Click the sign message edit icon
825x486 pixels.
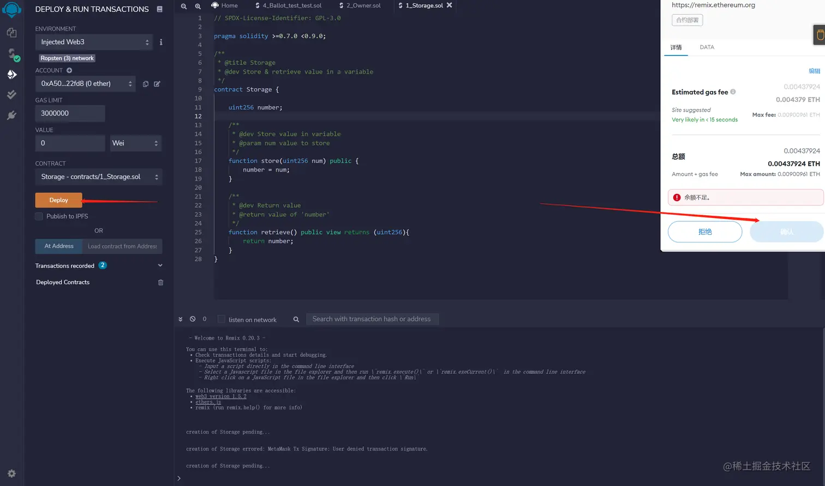157,84
